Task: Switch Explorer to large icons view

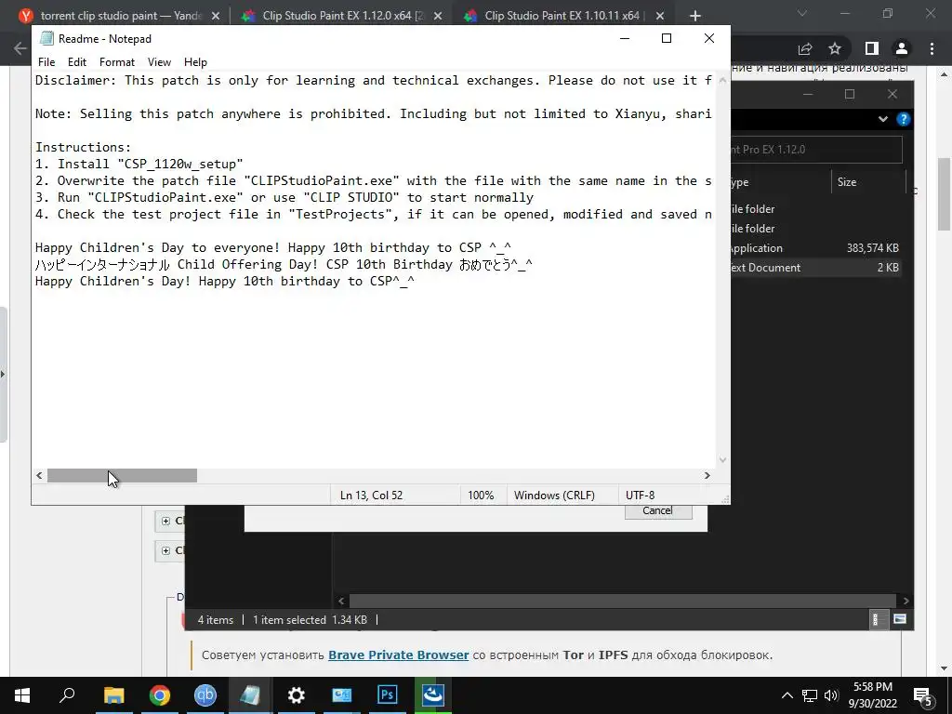Action: pyautogui.click(x=900, y=619)
